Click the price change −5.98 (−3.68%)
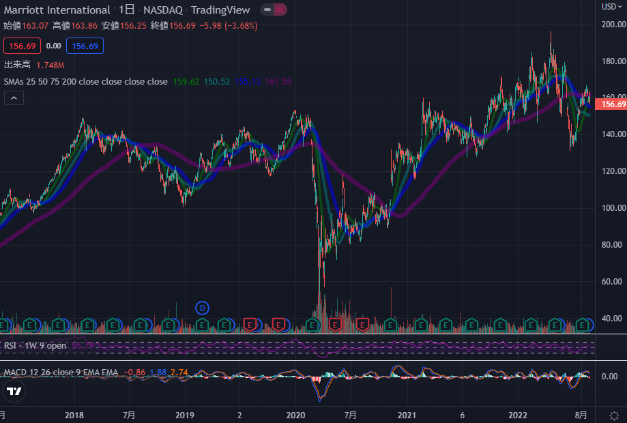 pyautogui.click(x=229, y=26)
